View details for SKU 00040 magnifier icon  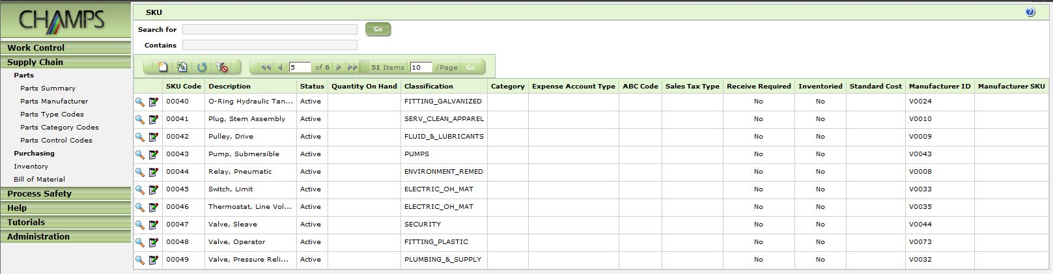pos(139,102)
